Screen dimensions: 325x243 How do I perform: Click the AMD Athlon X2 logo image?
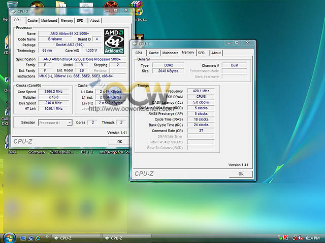pos(114,42)
